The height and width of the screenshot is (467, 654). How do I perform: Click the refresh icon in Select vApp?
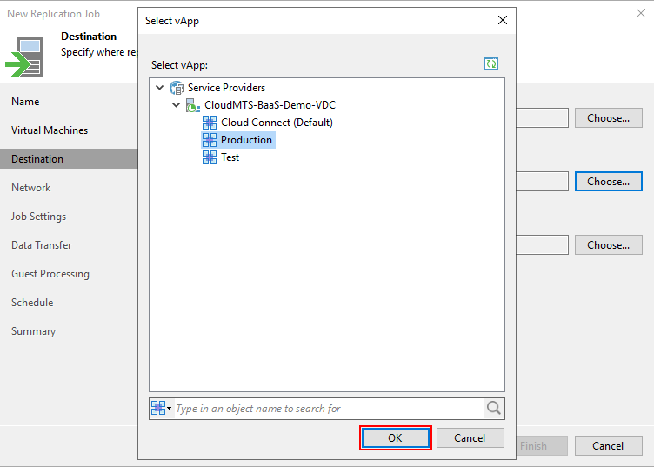[491, 64]
